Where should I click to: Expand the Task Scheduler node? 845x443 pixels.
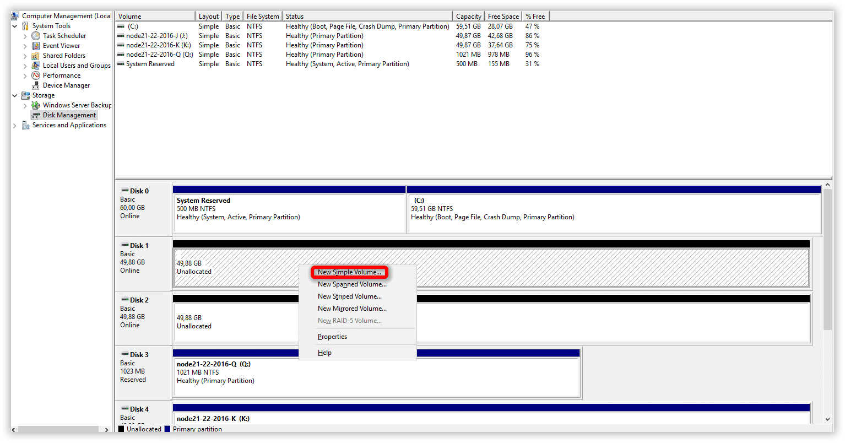25,36
